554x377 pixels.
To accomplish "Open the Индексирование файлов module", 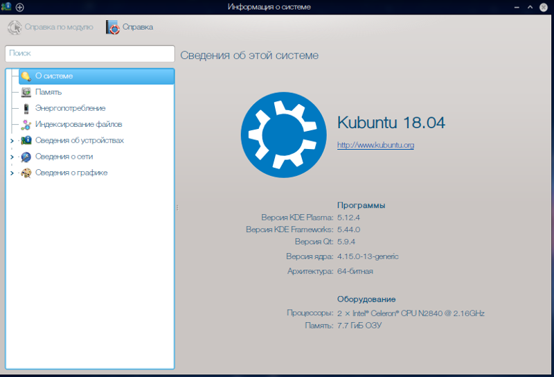I will tap(78, 125).
